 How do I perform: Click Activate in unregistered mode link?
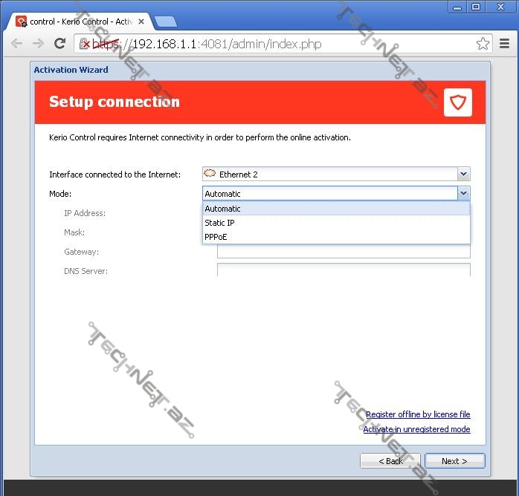416,429
